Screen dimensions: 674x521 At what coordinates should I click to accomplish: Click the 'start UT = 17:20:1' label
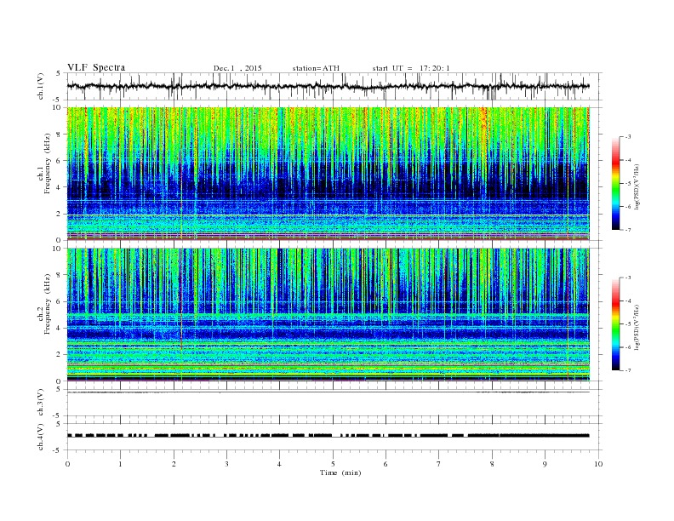pyautogui.click(x=411, y=68)
